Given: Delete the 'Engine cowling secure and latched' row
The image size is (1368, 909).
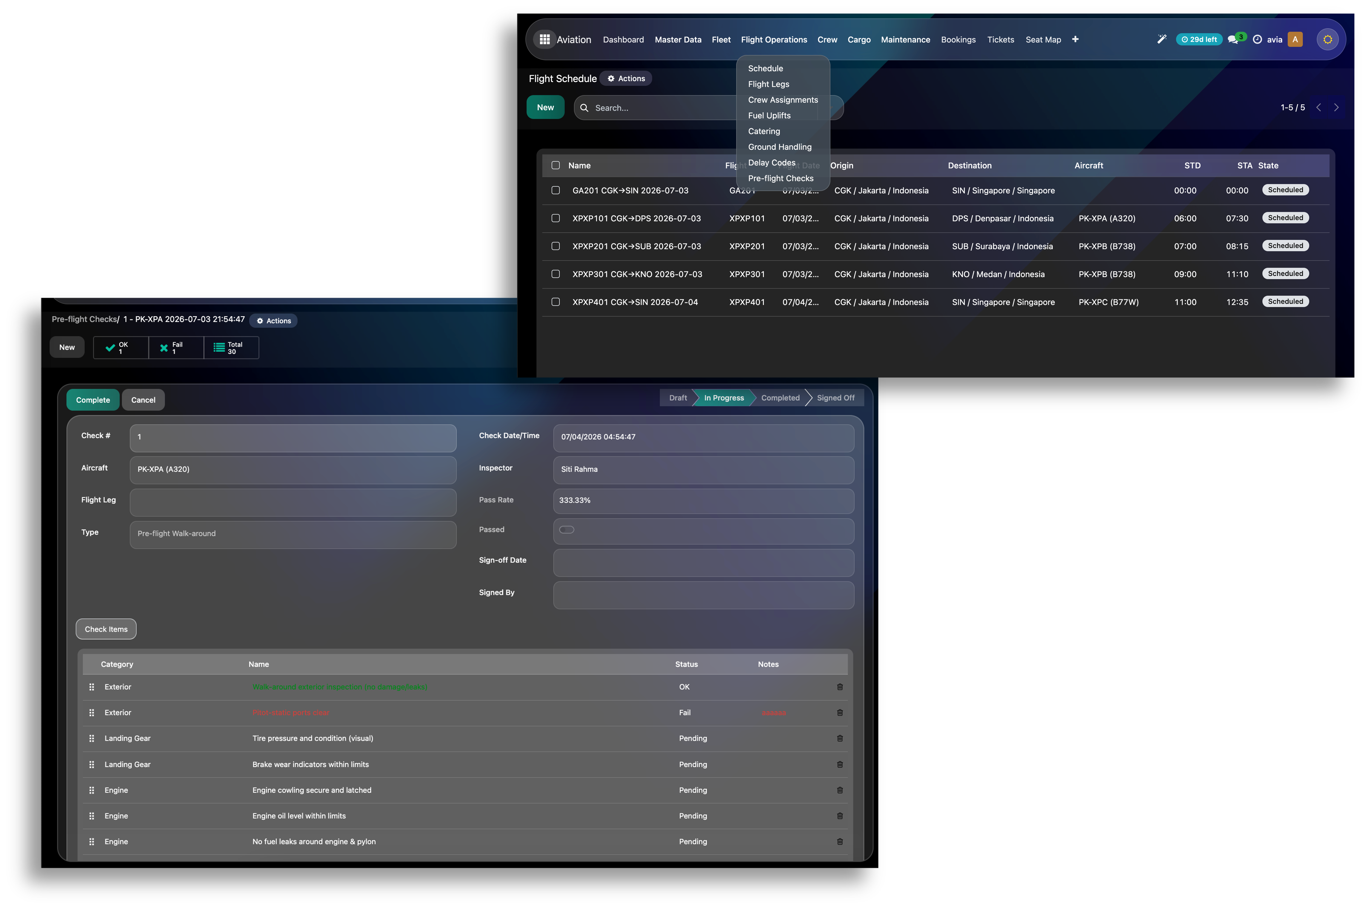Looking at the screenshot, I should 839,790.
